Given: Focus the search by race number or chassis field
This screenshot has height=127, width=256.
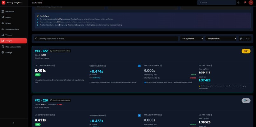Looking at the screenshot, I should (106, 39).
